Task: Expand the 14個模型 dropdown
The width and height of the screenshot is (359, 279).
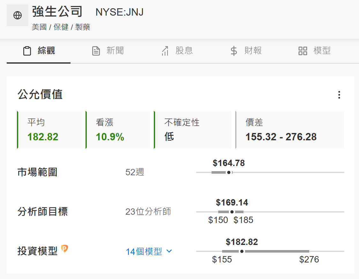Action: [x=149, y=251]
